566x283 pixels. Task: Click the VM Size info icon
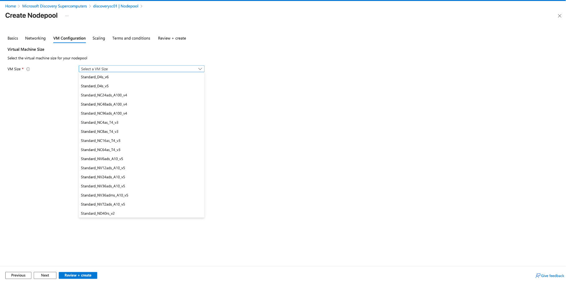[x=28, y=69]
